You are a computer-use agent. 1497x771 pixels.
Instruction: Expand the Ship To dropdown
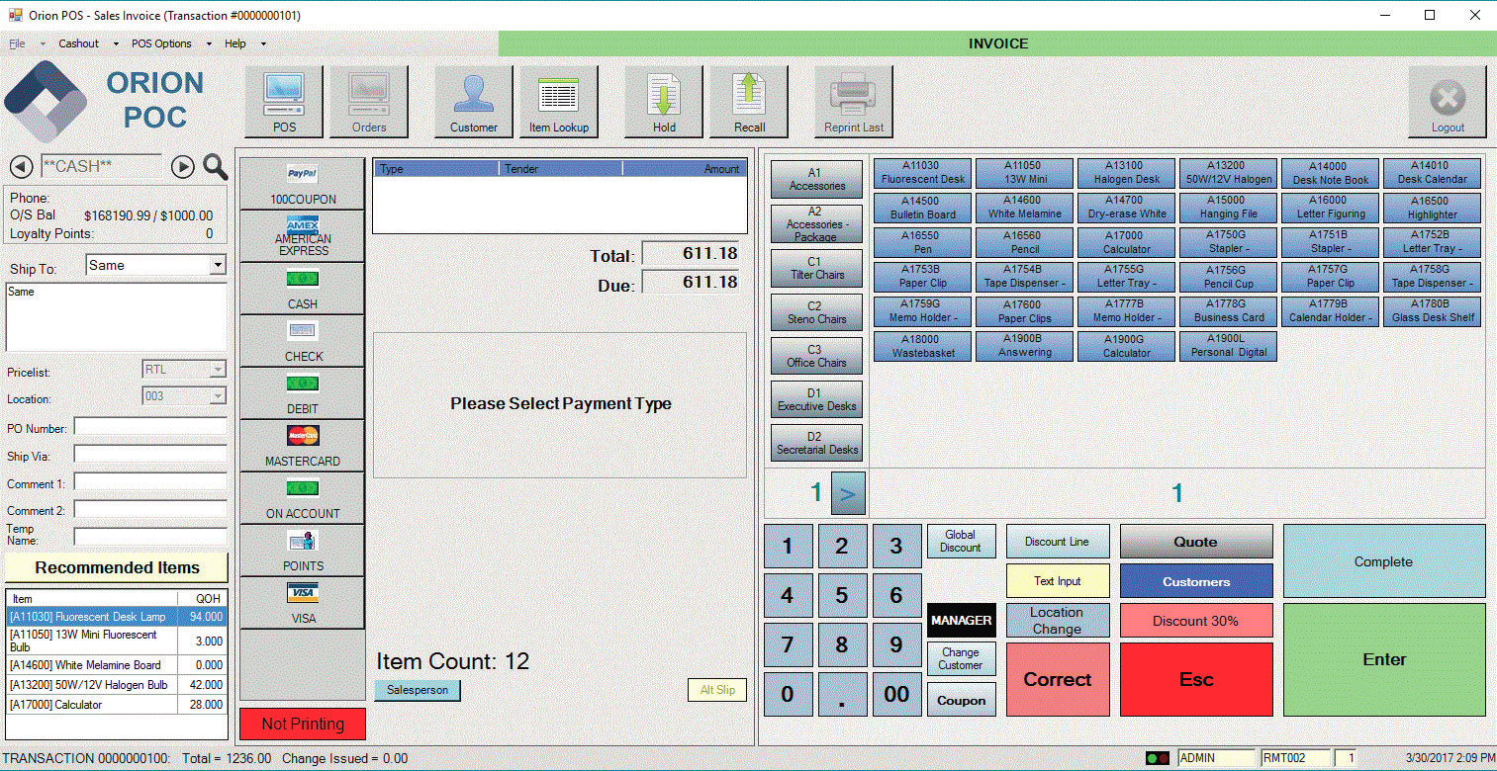coord(218,266)
